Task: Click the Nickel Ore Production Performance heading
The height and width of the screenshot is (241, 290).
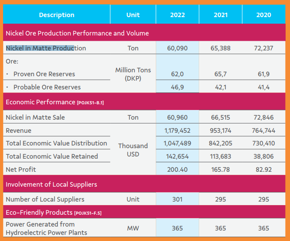Action: (x=77, y=33)
